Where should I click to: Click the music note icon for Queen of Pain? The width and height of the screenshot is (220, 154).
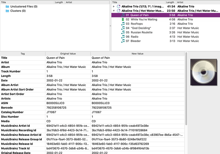pyautogui.click(x=123, y=15)
